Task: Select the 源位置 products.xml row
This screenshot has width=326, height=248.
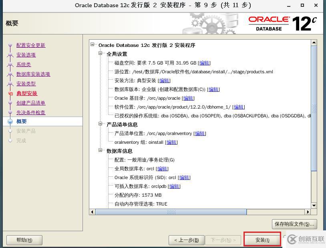Action: point(193,72)
